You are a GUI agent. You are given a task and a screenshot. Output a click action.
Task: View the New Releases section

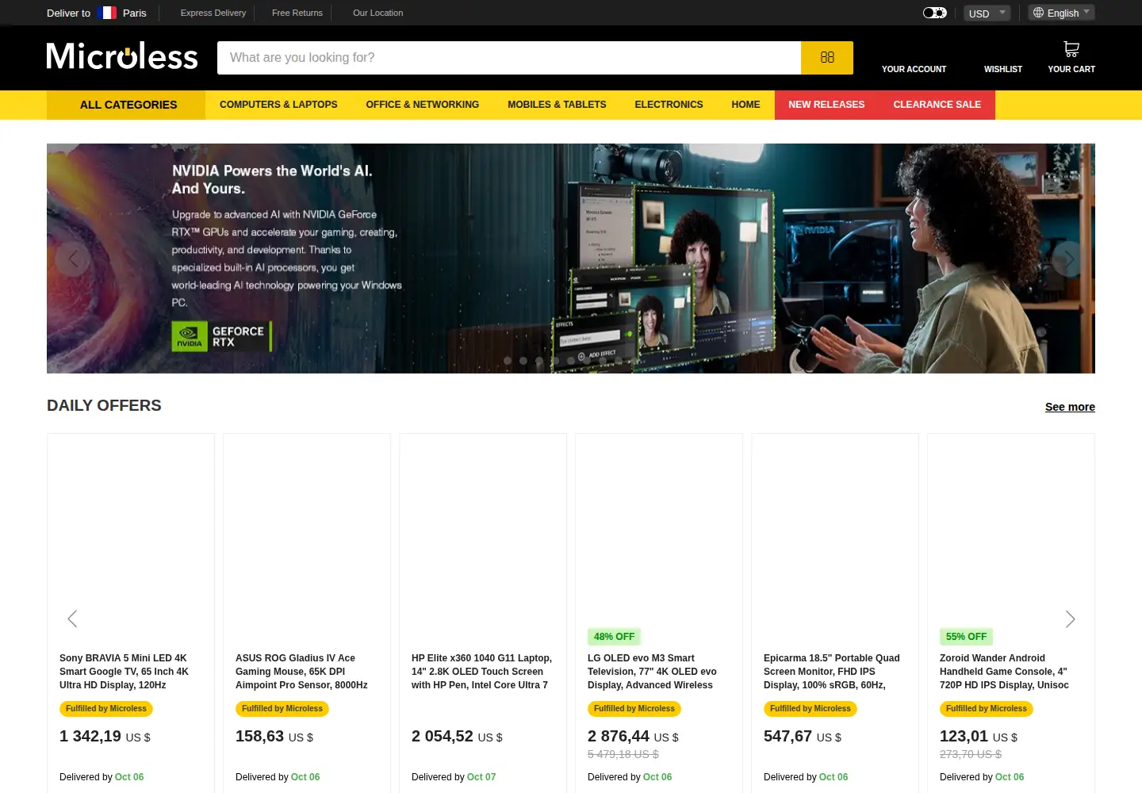point(826,105)
